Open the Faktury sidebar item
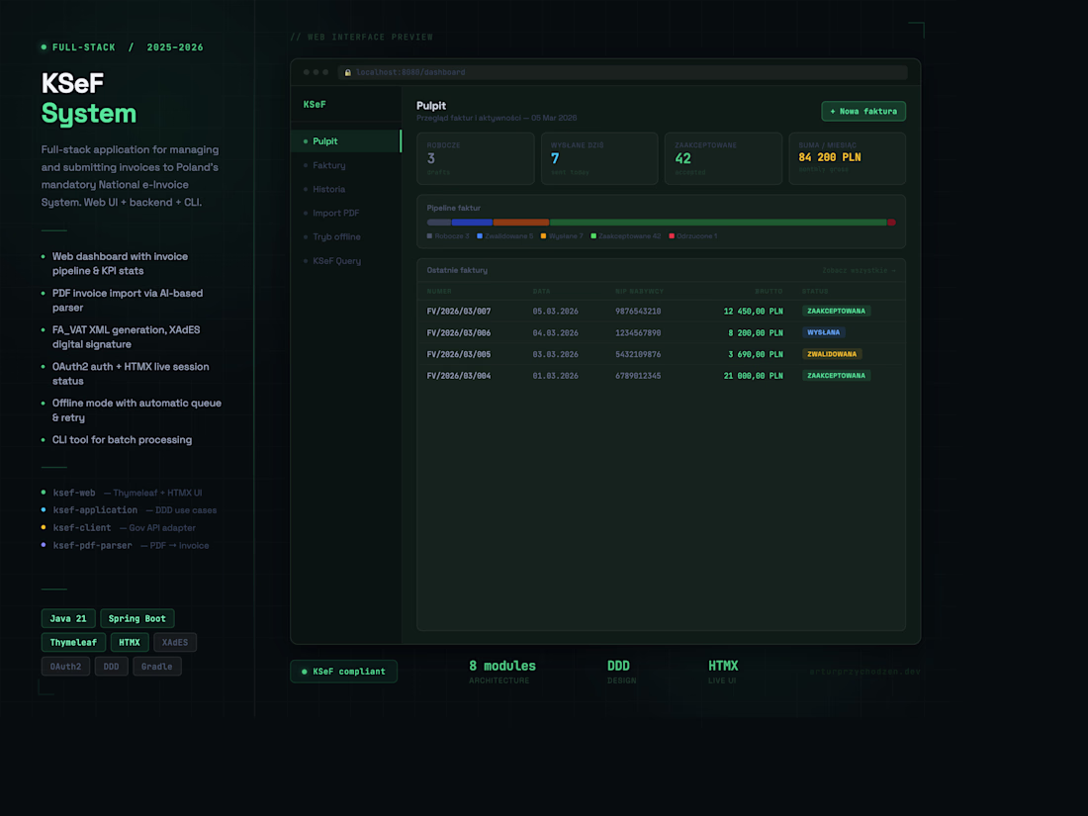Screen dimensions: 1088x816 (346, 165)
